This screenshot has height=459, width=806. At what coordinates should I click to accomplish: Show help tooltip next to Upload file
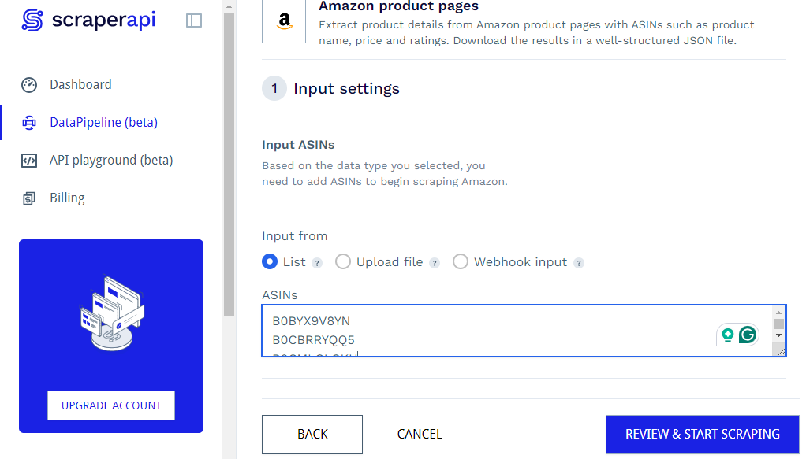(x=435, y=264)
